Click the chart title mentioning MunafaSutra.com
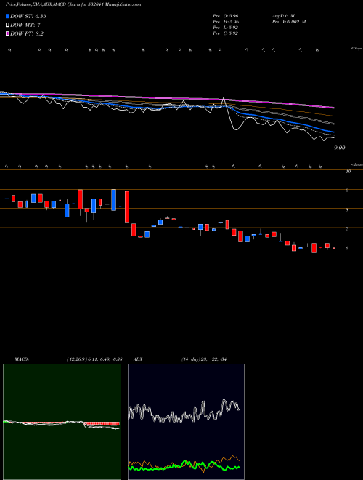363x480 pixels. (73, 4)
